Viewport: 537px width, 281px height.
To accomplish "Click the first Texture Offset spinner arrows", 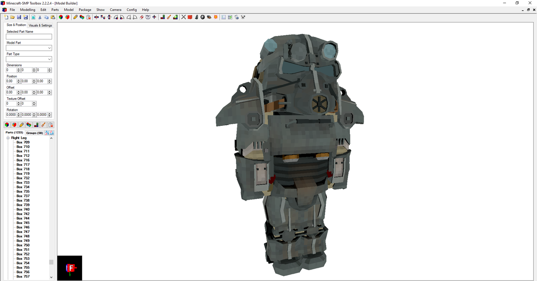I will 18,104.
